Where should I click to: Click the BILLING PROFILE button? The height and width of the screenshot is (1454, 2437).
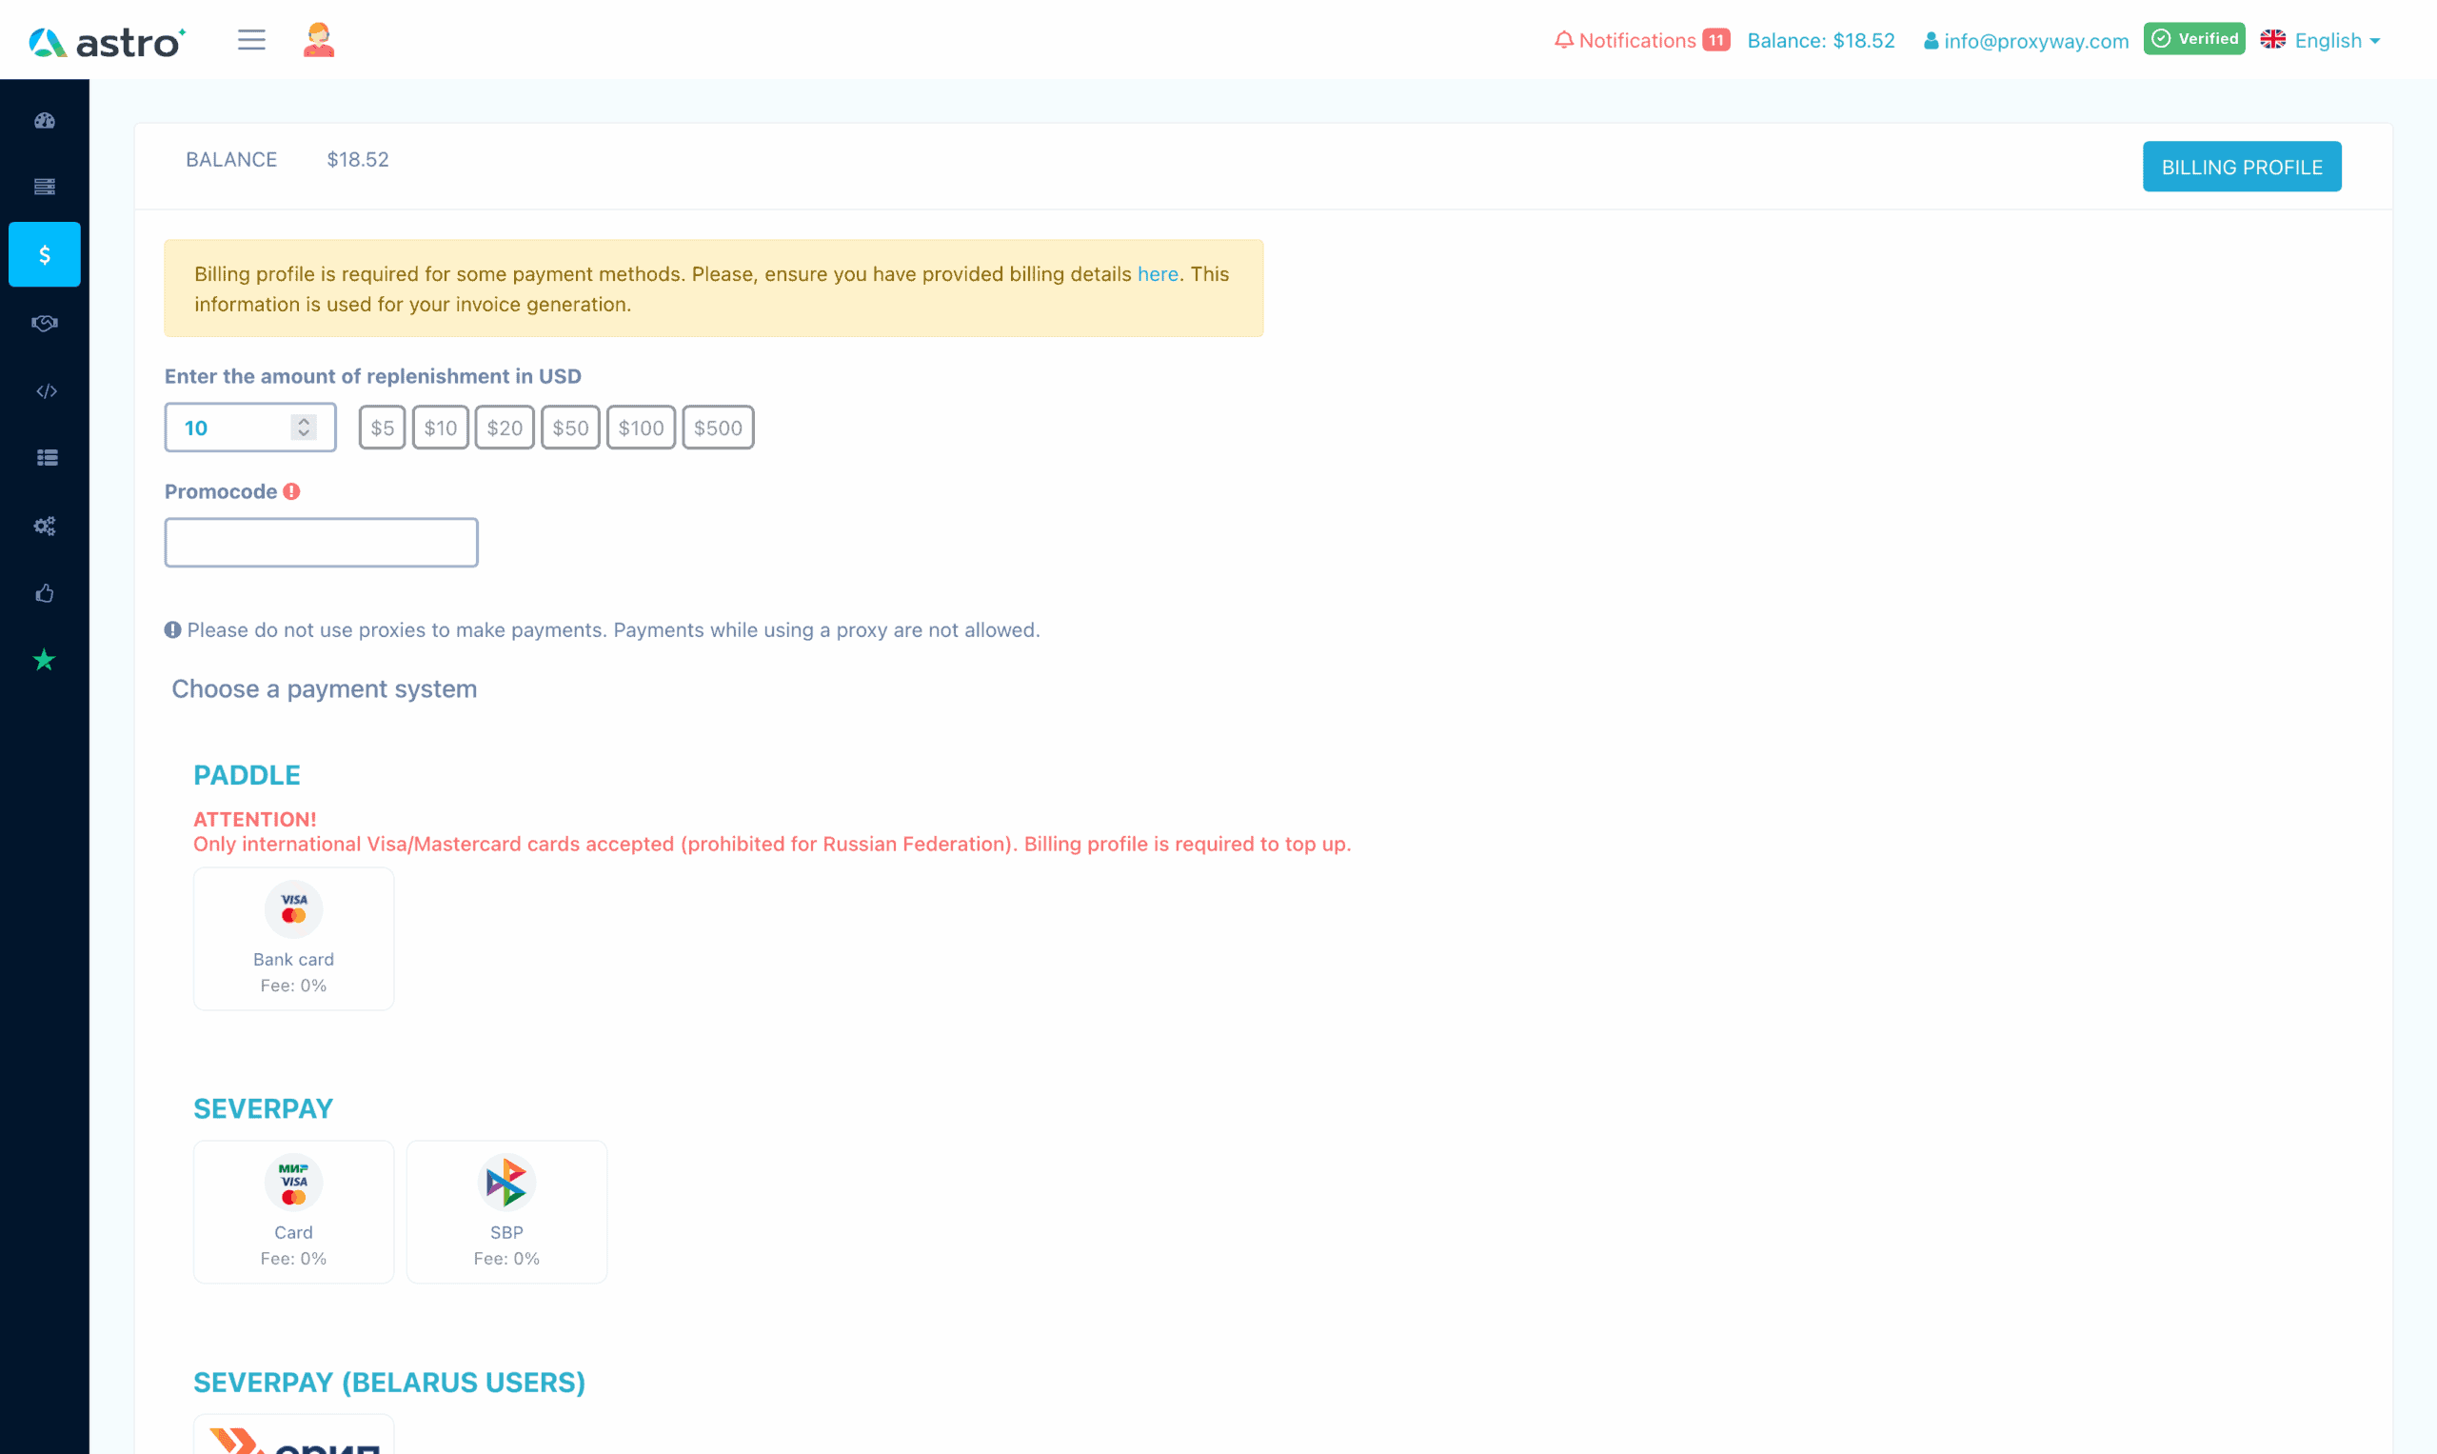pyautogui.click(x=2241, y=167)
